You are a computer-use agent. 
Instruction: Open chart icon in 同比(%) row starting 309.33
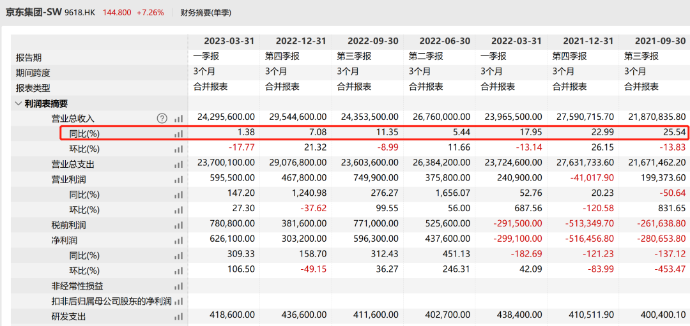[178, 256]
